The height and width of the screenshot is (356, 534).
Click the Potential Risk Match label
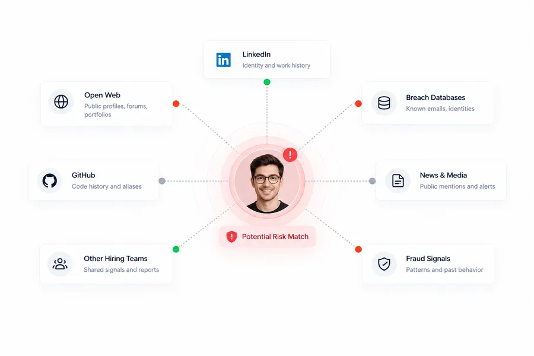coord(275,236)
